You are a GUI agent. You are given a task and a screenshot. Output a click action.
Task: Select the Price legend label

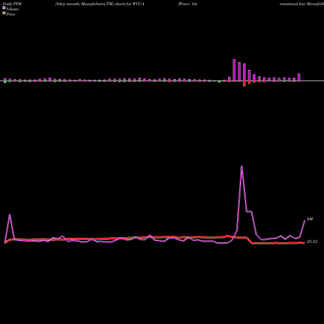tap(10, 14)
